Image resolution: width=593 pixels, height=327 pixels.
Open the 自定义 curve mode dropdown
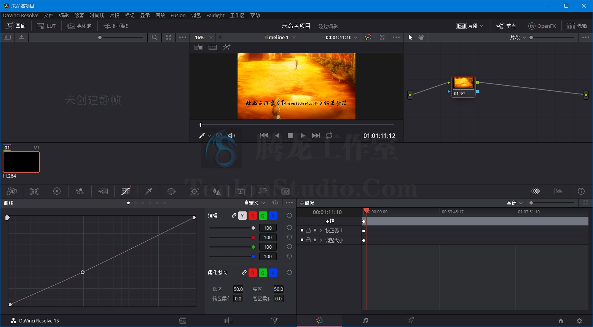[x=255, y=203]
